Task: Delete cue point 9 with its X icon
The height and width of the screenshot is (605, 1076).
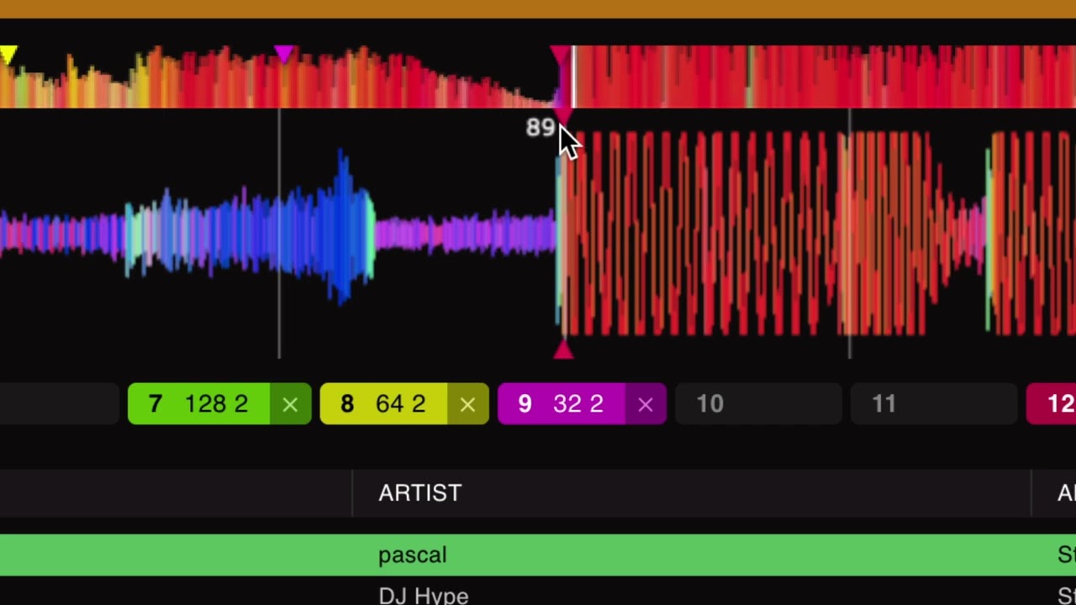Action: click(x=646, y=404)
